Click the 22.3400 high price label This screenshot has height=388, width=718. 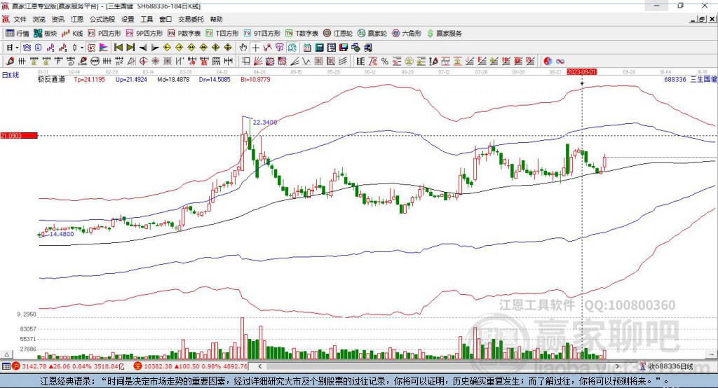(265, 122)
